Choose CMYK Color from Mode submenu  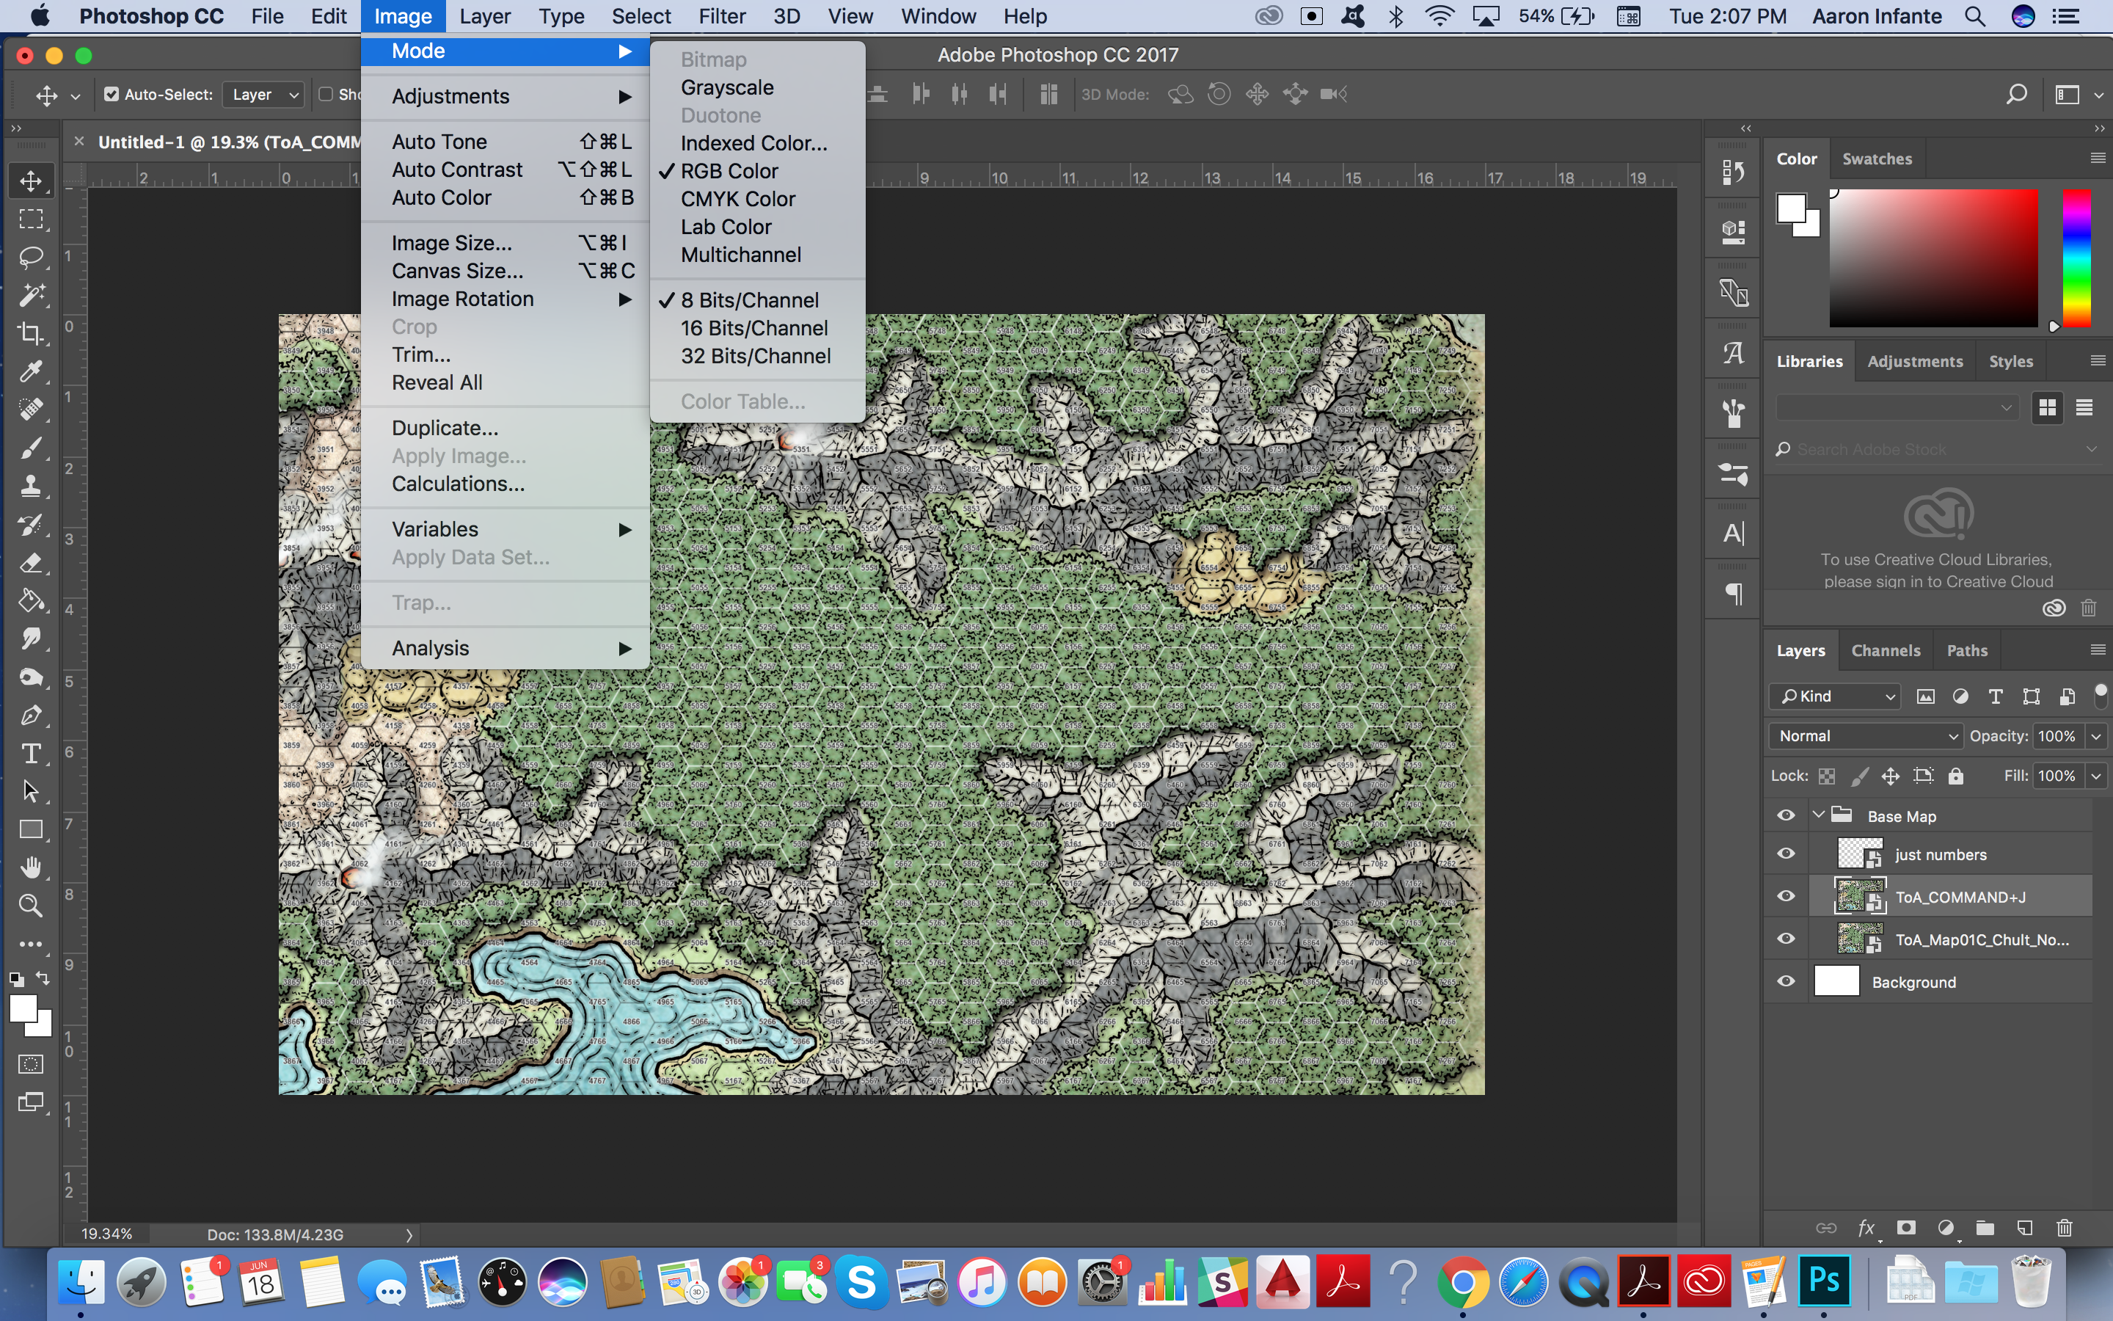[738, 199]
